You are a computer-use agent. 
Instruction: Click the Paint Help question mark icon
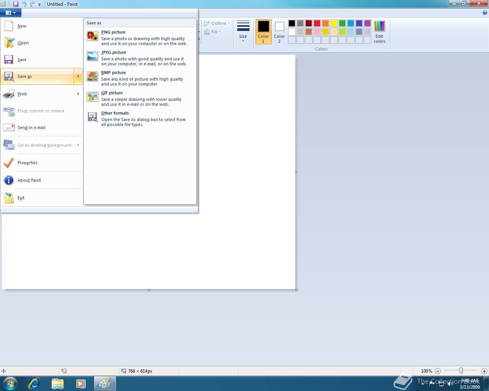click(485, 13)
